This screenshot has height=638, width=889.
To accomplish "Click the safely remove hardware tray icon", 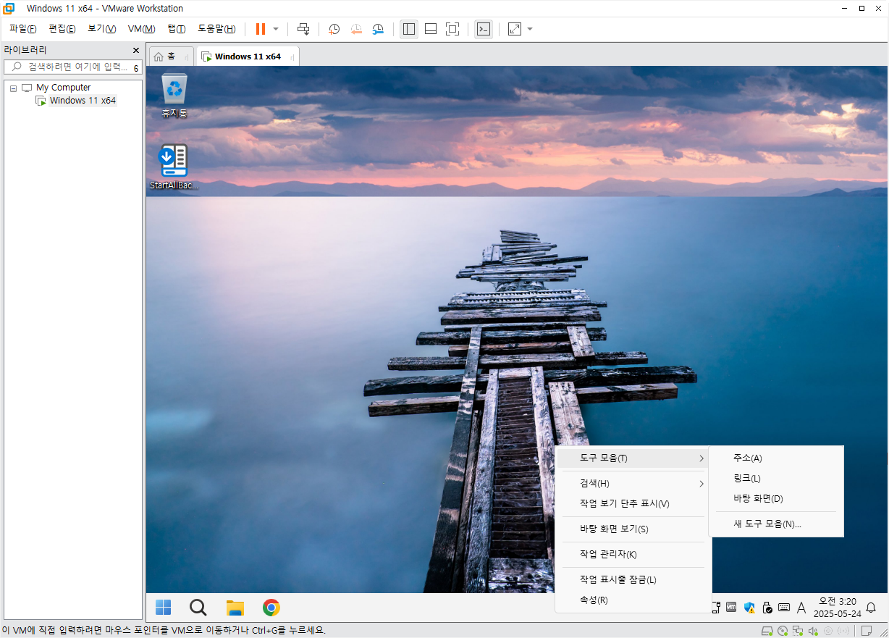I will [767, 608].
